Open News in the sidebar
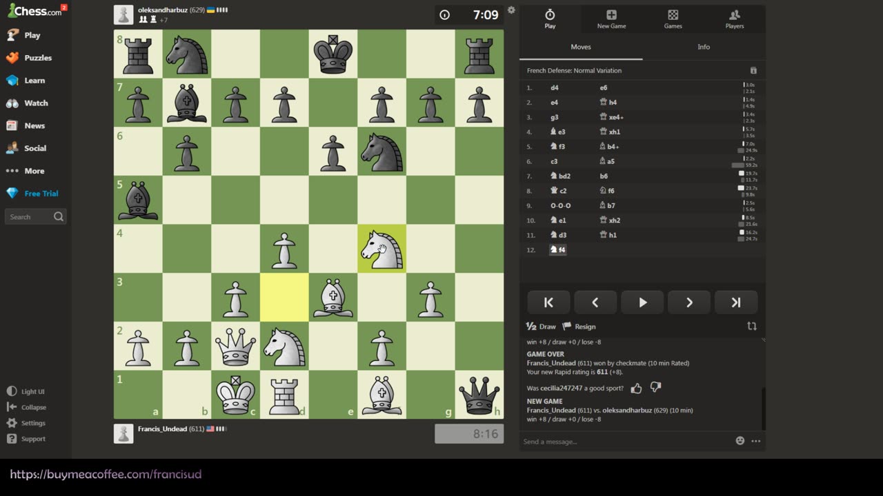Image resolution: width=883 pixels, height=496 pixels. [26, 126]
